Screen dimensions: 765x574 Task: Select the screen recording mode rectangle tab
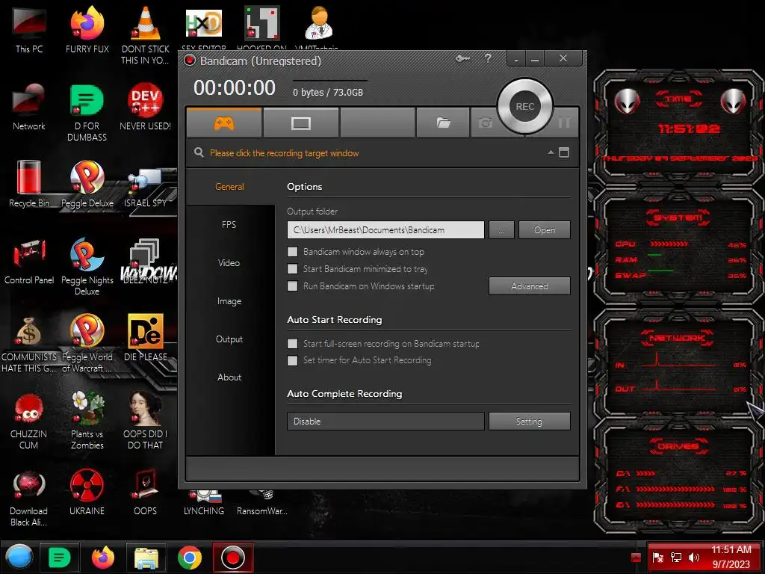(300, 123)
